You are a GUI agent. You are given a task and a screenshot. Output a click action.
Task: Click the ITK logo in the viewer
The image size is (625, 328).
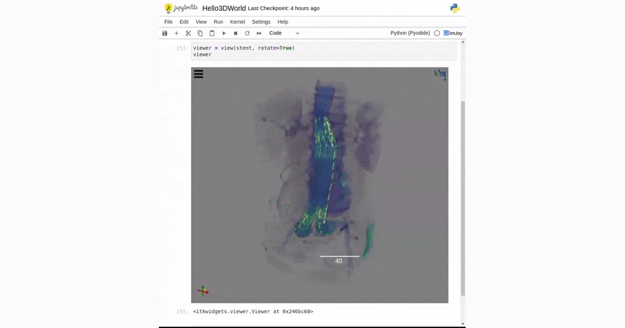point(441,74)
